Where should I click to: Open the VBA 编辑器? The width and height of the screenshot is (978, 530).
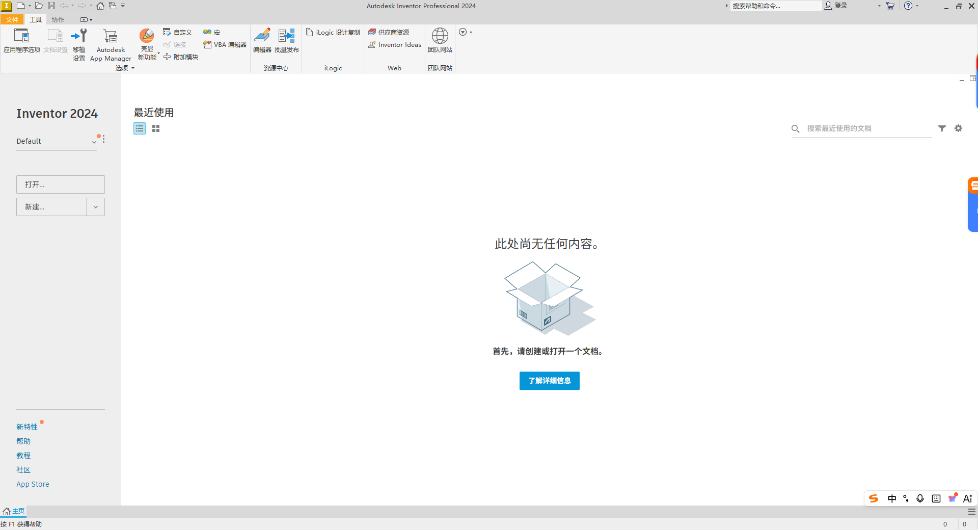click(223, 44)
